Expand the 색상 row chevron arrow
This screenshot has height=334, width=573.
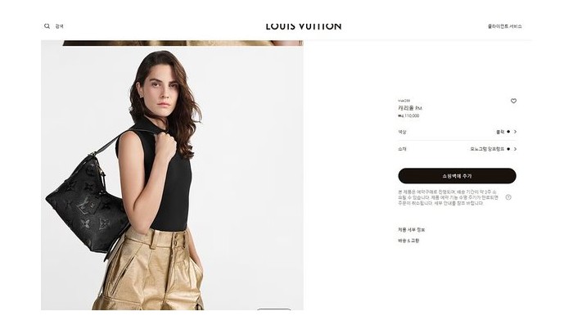click(x=515, y=132)
